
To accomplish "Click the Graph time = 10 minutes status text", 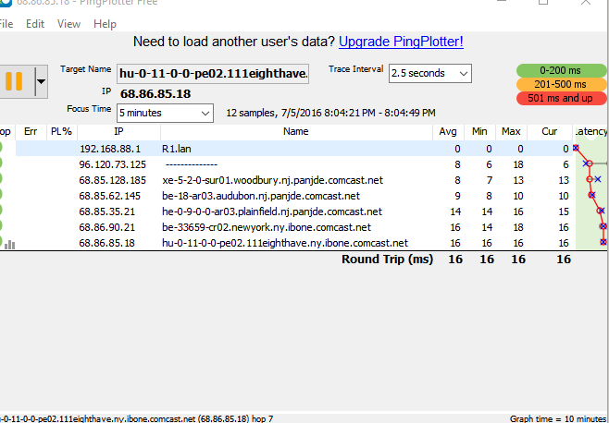I will click(x=559, y=418).
